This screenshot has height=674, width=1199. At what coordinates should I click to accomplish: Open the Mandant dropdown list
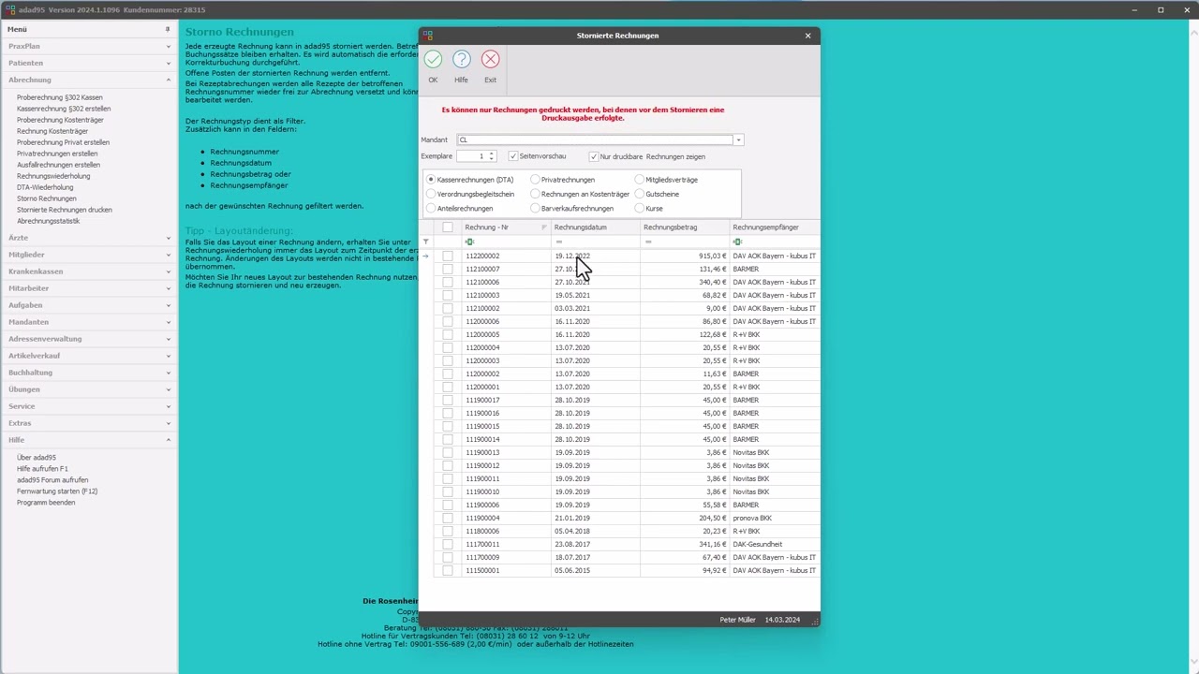[x=738, y=140]
